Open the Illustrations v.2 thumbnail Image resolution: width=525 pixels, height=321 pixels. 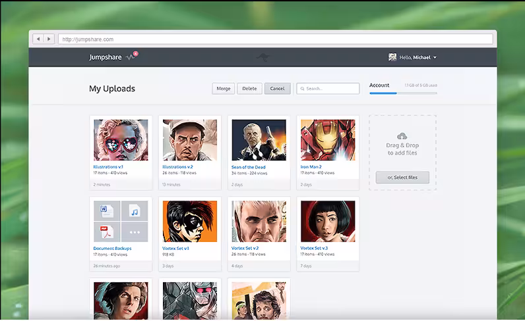tap(190, 140)
